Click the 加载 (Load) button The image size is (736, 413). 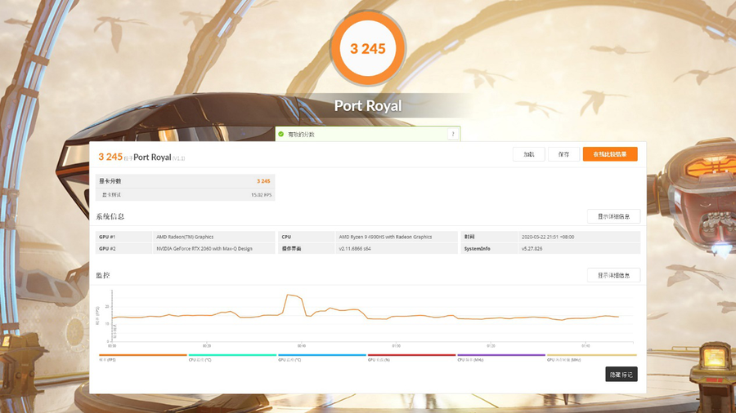click(528, 154)
